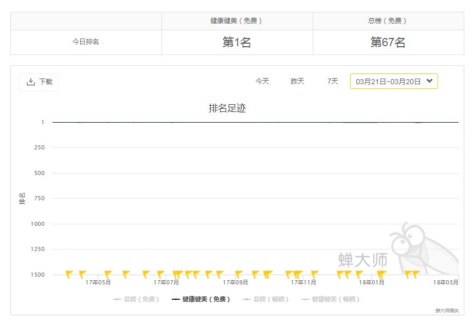Click the first yellow flag on the timeline
Image resolution: width=472 pixels, height=328 pixels.
point(69,274)
